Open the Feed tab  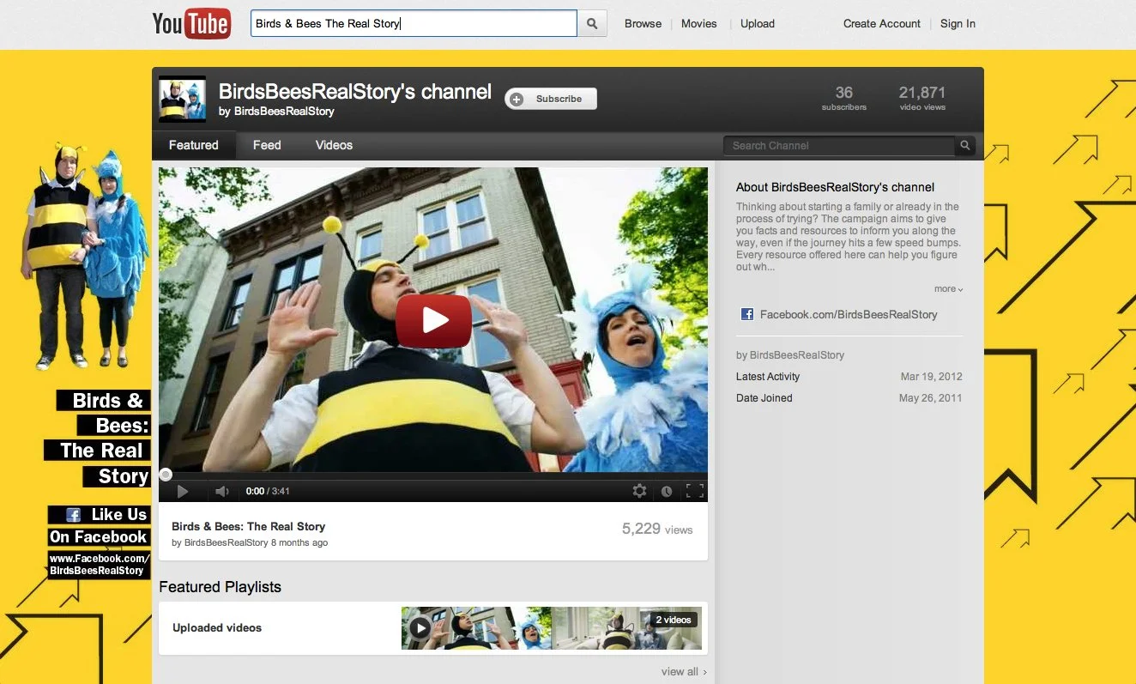[267, 145]
